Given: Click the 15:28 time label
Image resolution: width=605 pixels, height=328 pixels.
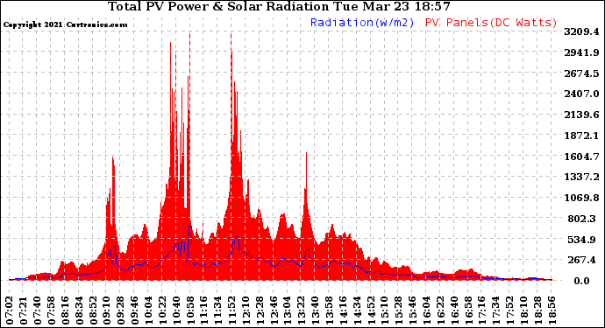Looking at the screenshot, I should click(399, 311).
